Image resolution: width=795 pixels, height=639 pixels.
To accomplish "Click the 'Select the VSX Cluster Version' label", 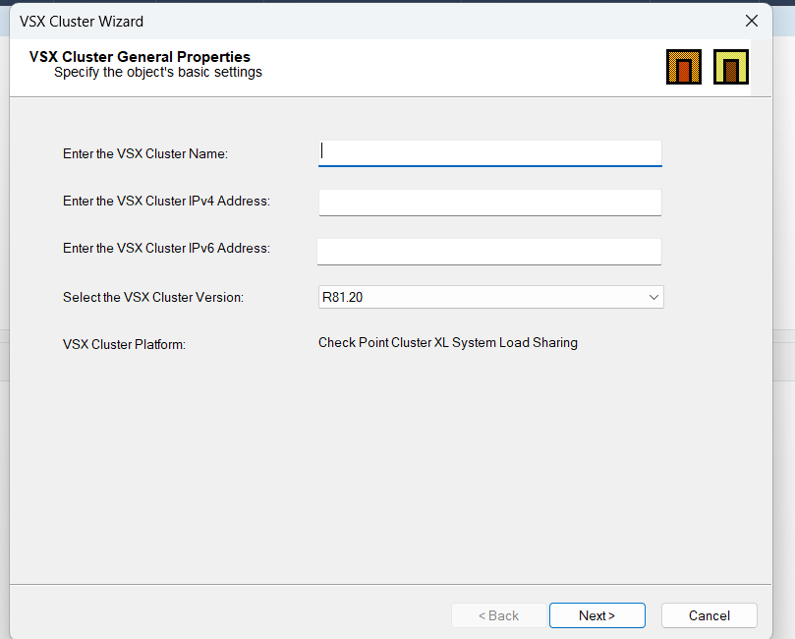I will (153, 297).
